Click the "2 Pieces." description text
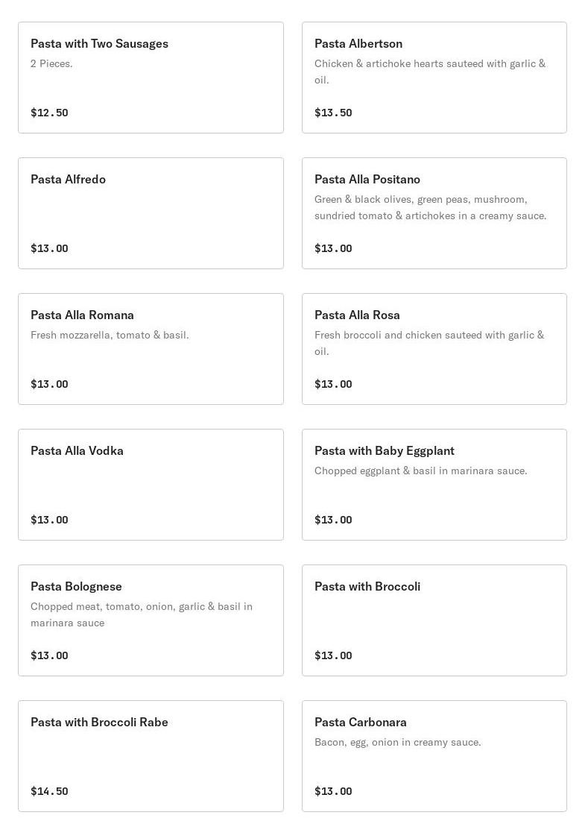This screenshot has height=821, width=585. [51, 64]
